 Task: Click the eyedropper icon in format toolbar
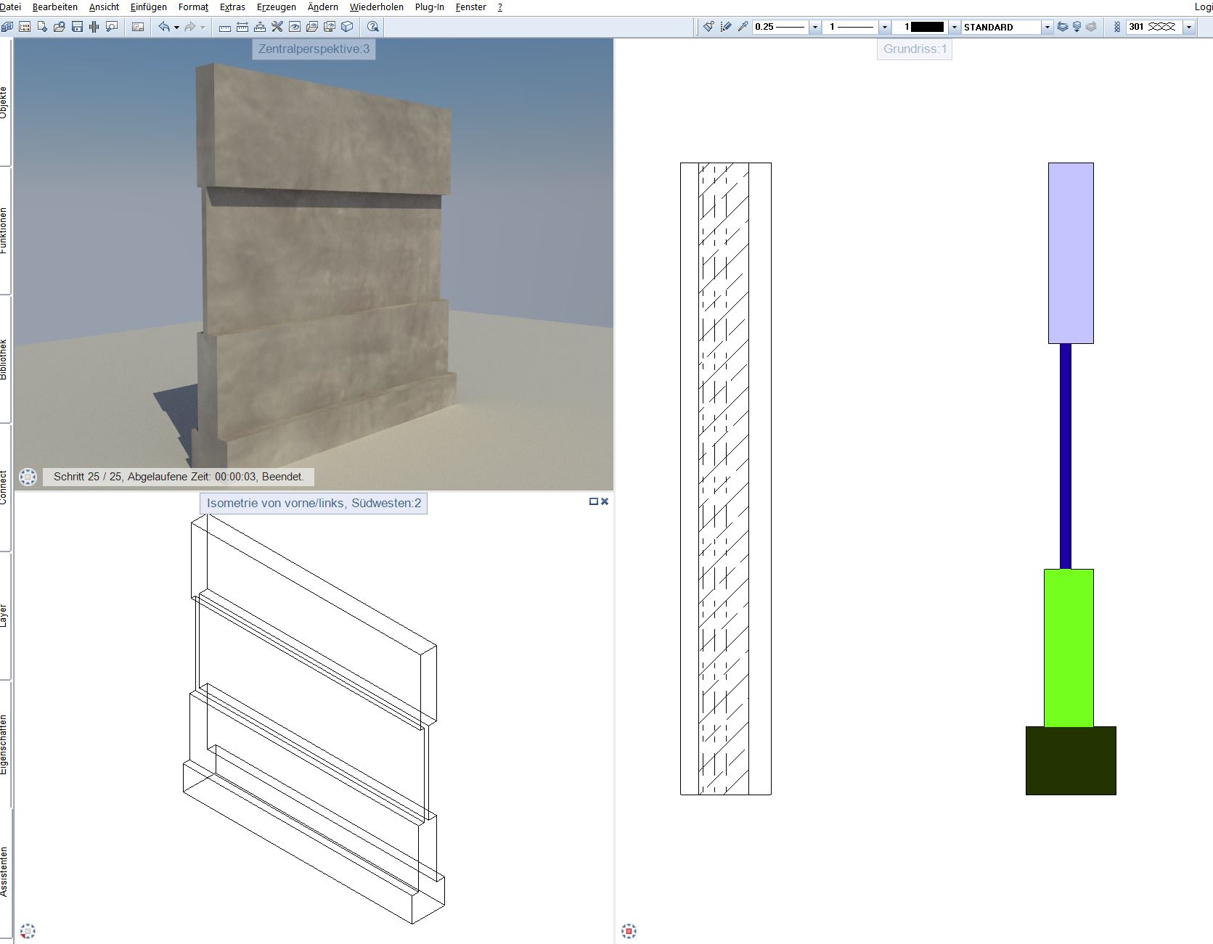coord(743,27)
